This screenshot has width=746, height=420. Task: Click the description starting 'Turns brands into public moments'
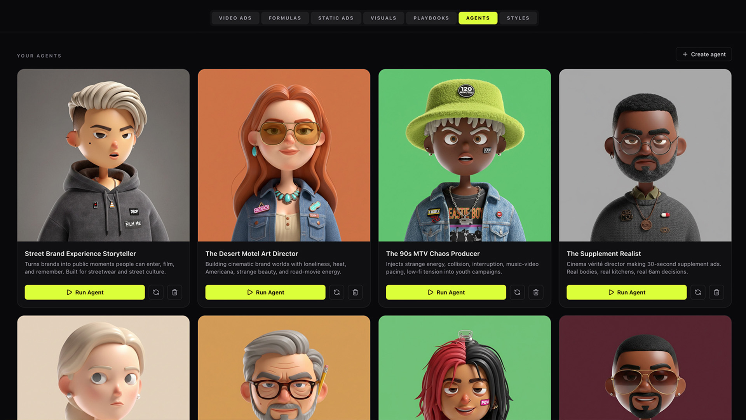(x=99, y=268)
